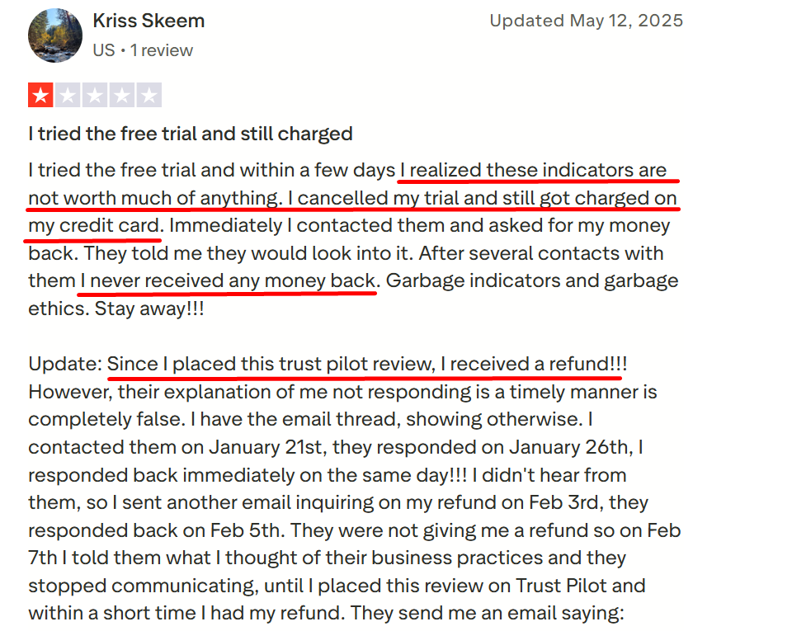
Task: Click the second grey rating star
Action: coord(68,96)
